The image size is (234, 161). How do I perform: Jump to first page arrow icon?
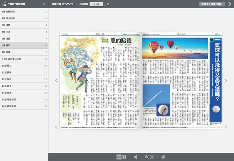(56, 127)
